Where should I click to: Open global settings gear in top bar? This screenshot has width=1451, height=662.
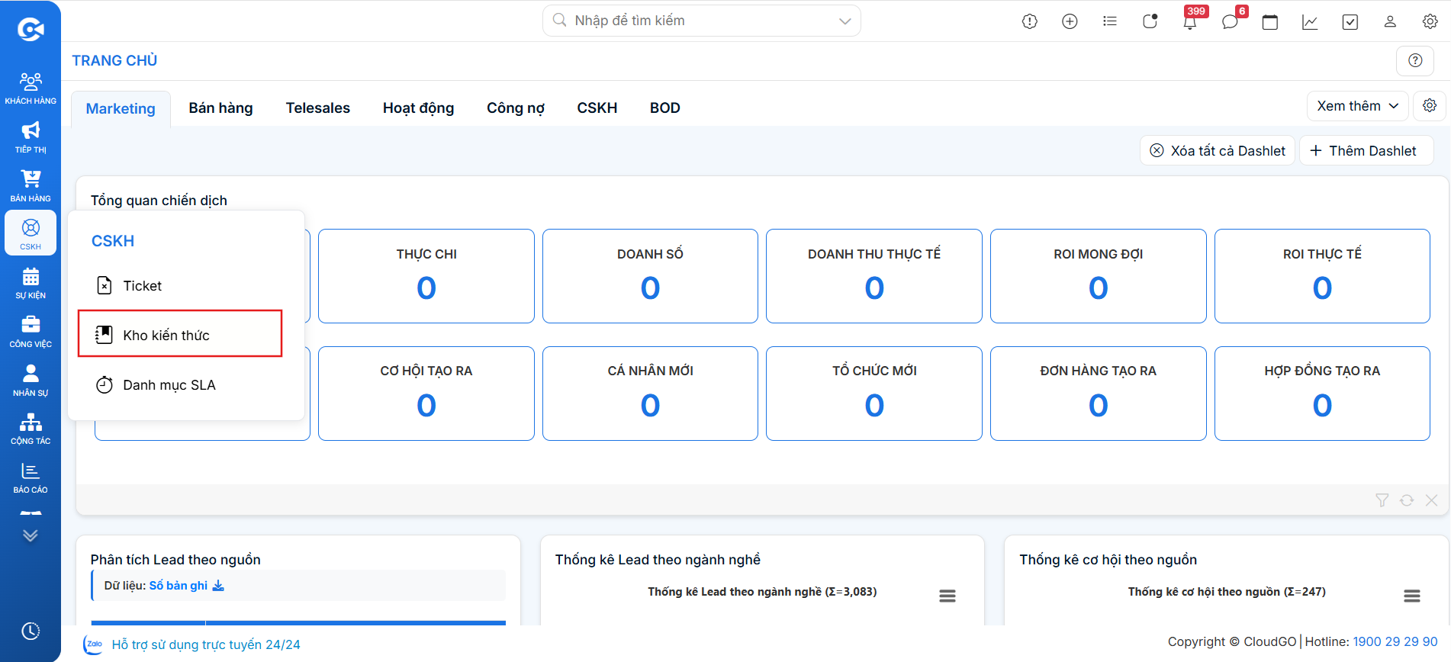(1430, 21)
